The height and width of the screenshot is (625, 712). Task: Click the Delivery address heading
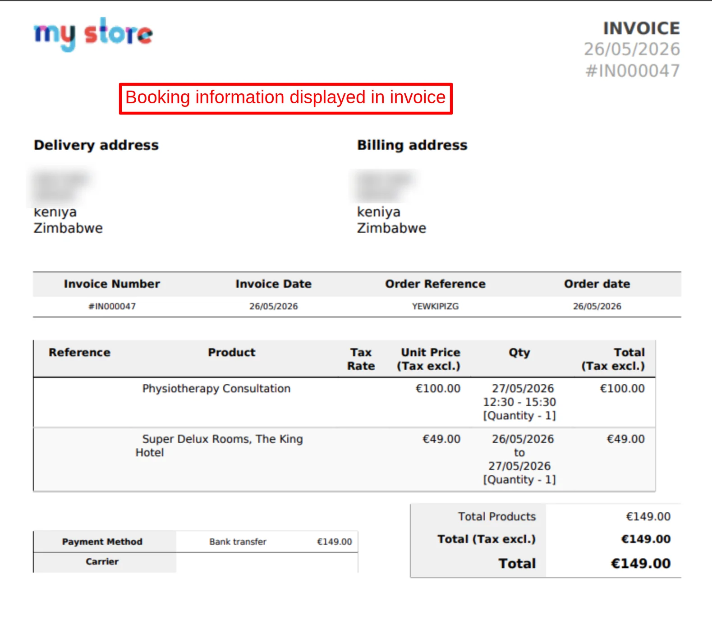pyautogui.click(x=96, y=145)
